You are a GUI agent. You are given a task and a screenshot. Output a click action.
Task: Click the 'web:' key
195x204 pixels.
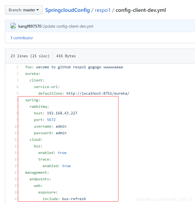(38, 186)
